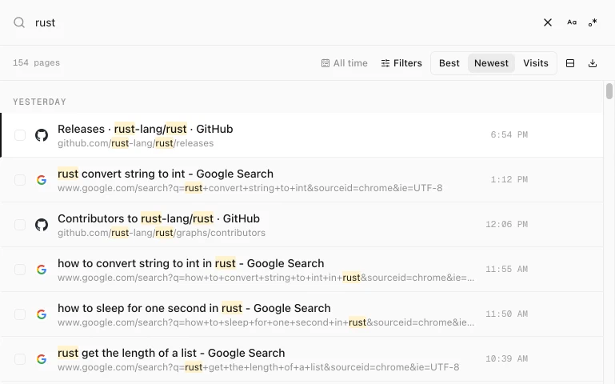Open Contributors to rust-lang/rust result
The image size is (615, 384).
[158, 218]
